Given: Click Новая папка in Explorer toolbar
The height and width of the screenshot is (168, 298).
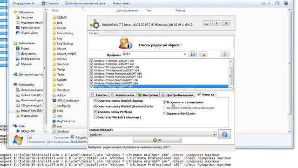Looking at the screenshot, I should point(121,3).
